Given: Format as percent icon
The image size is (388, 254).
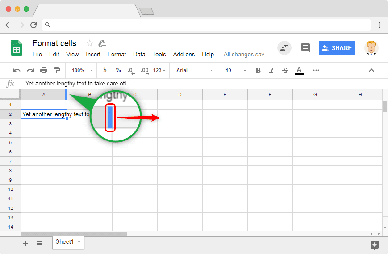Looking at the screenshot, I should (118, 70).
